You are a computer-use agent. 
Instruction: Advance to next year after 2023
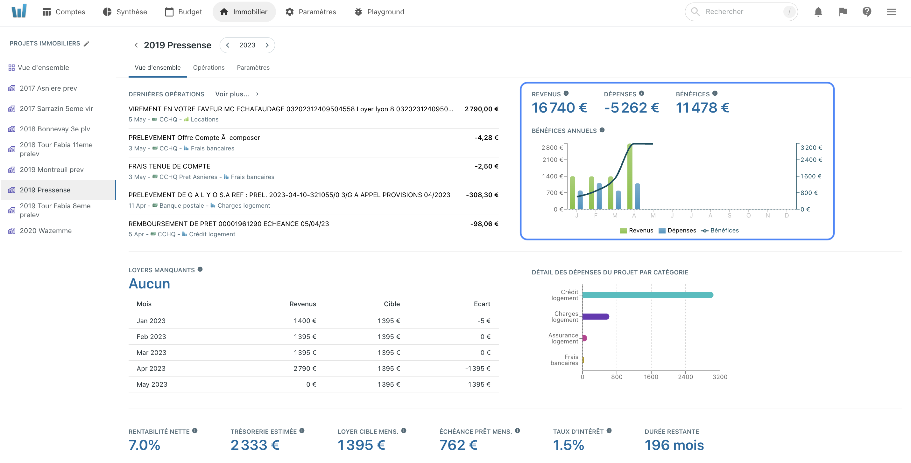point(267,45)
